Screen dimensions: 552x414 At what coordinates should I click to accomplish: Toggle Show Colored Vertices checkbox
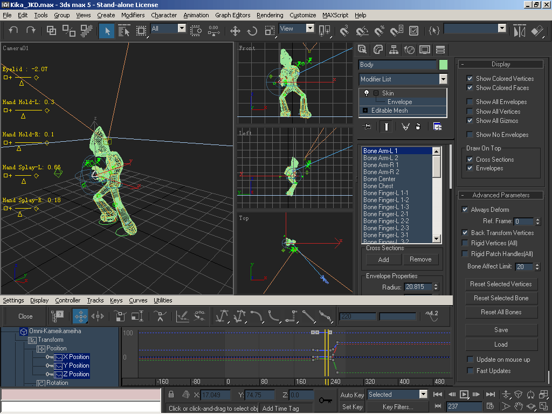[x=470, y=78]
